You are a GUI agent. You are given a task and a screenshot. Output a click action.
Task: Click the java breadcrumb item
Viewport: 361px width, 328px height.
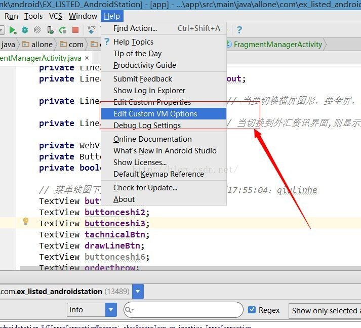click(x=8, y=45)
